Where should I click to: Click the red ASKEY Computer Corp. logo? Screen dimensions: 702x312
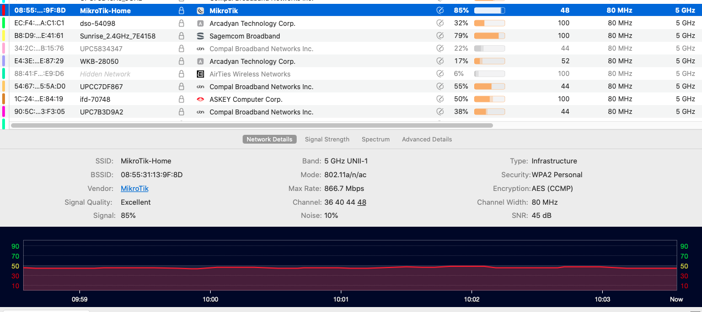tap(200, 99)
